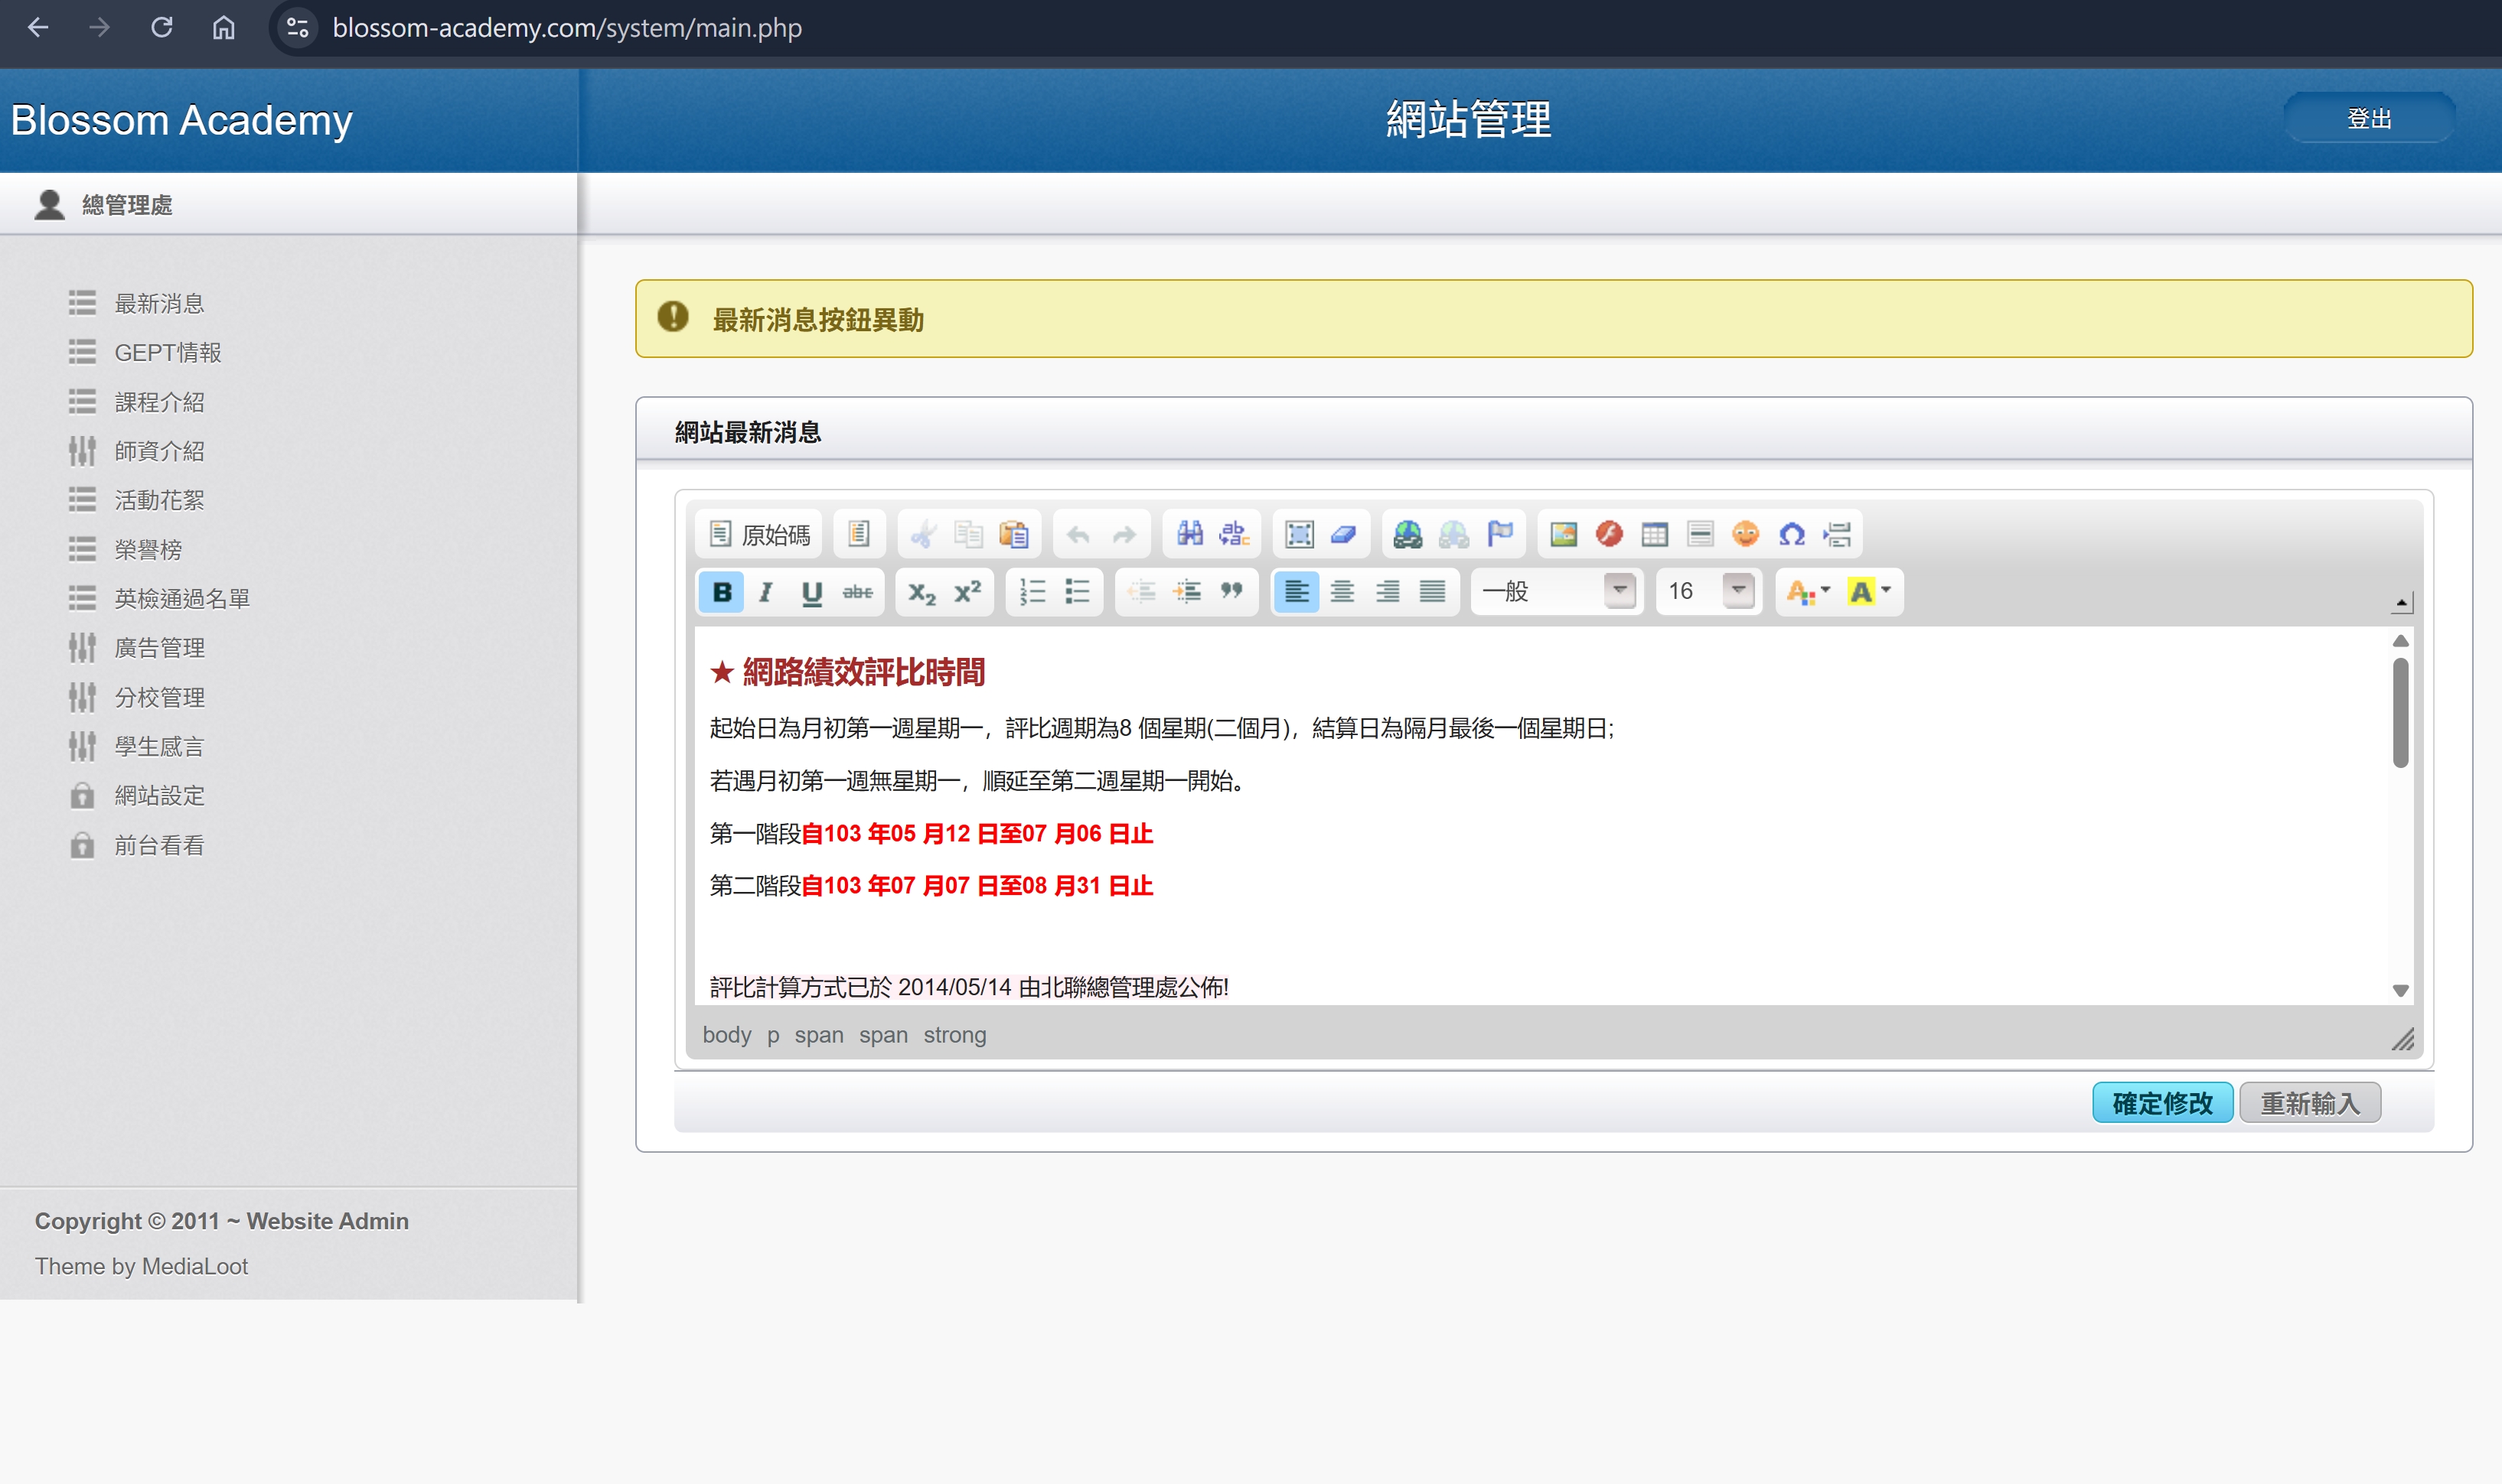Image resolution: width=2502 pixels, height=1484 pixels.
Task: Open 活動花絮 in the sidebar
Action: point(159,500)
